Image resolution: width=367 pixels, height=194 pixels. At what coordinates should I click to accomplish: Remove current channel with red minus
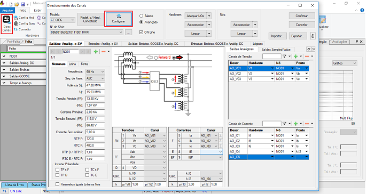click(x=307, y=124)
